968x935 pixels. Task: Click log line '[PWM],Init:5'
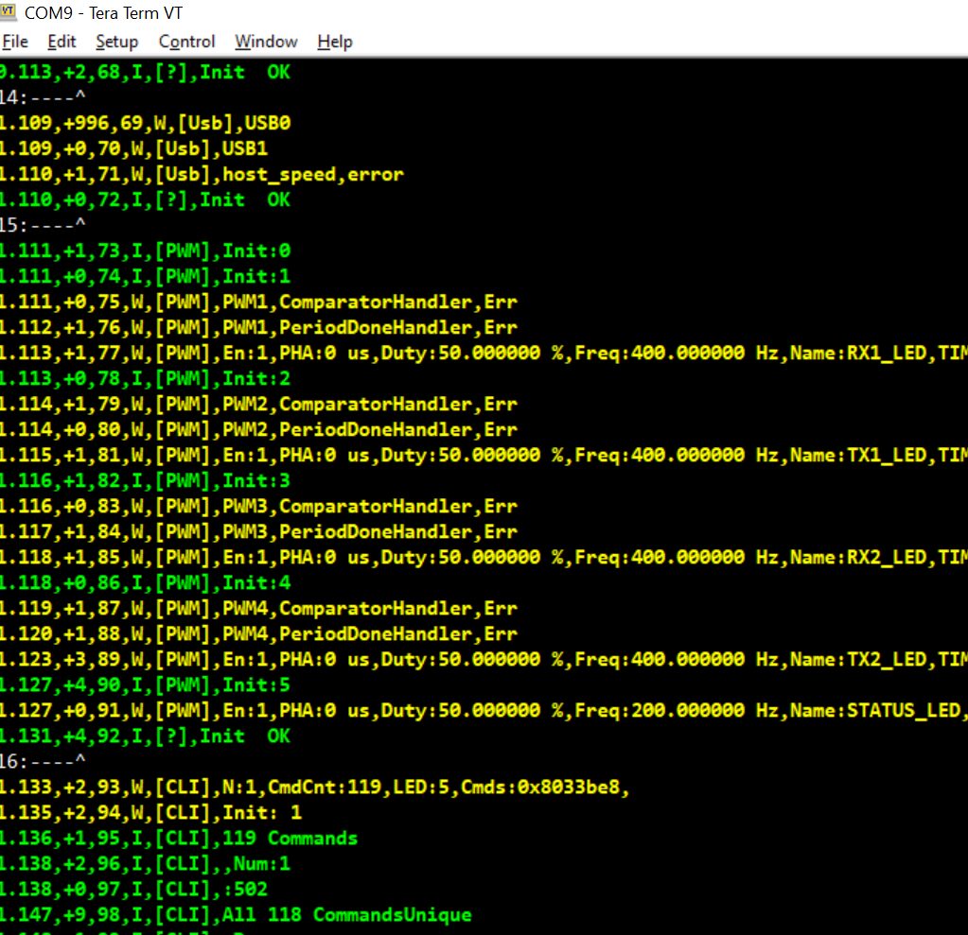[x=145, y=685]
